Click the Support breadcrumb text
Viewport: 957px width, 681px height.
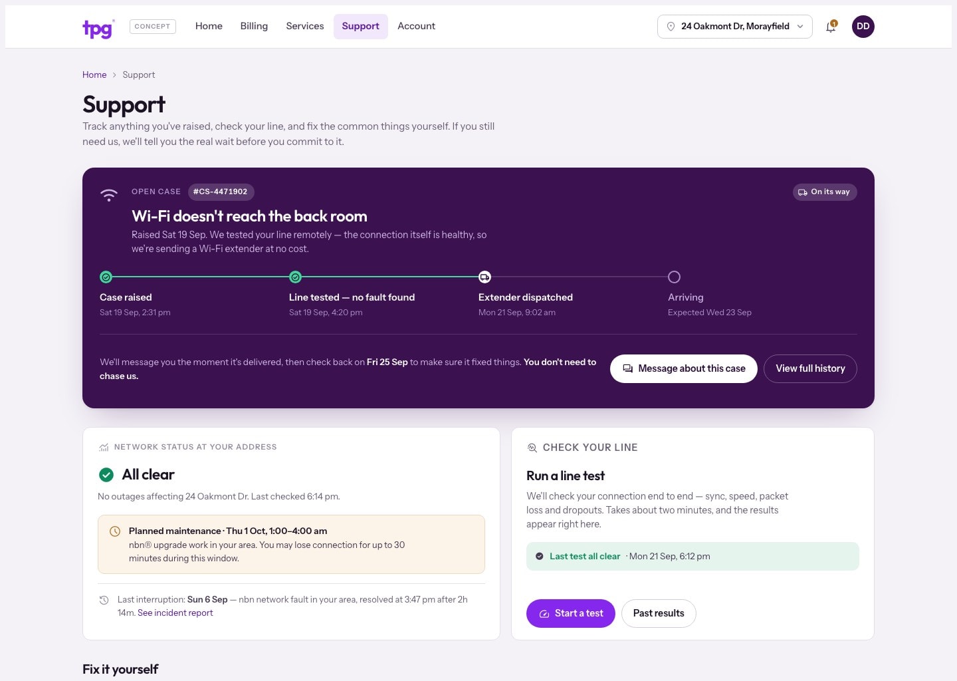point(139,75)
